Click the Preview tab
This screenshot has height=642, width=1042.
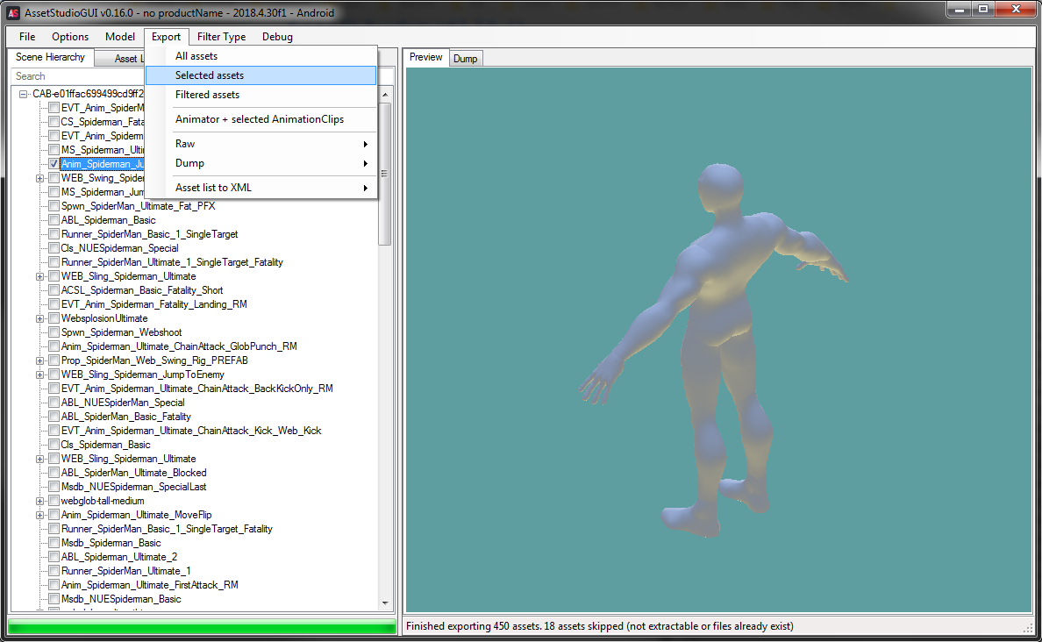point(425,57)
